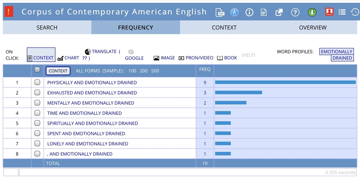Viewport: 360px width, 177px height.
Task: Open the info circle icon
Action: click(249, 12)
